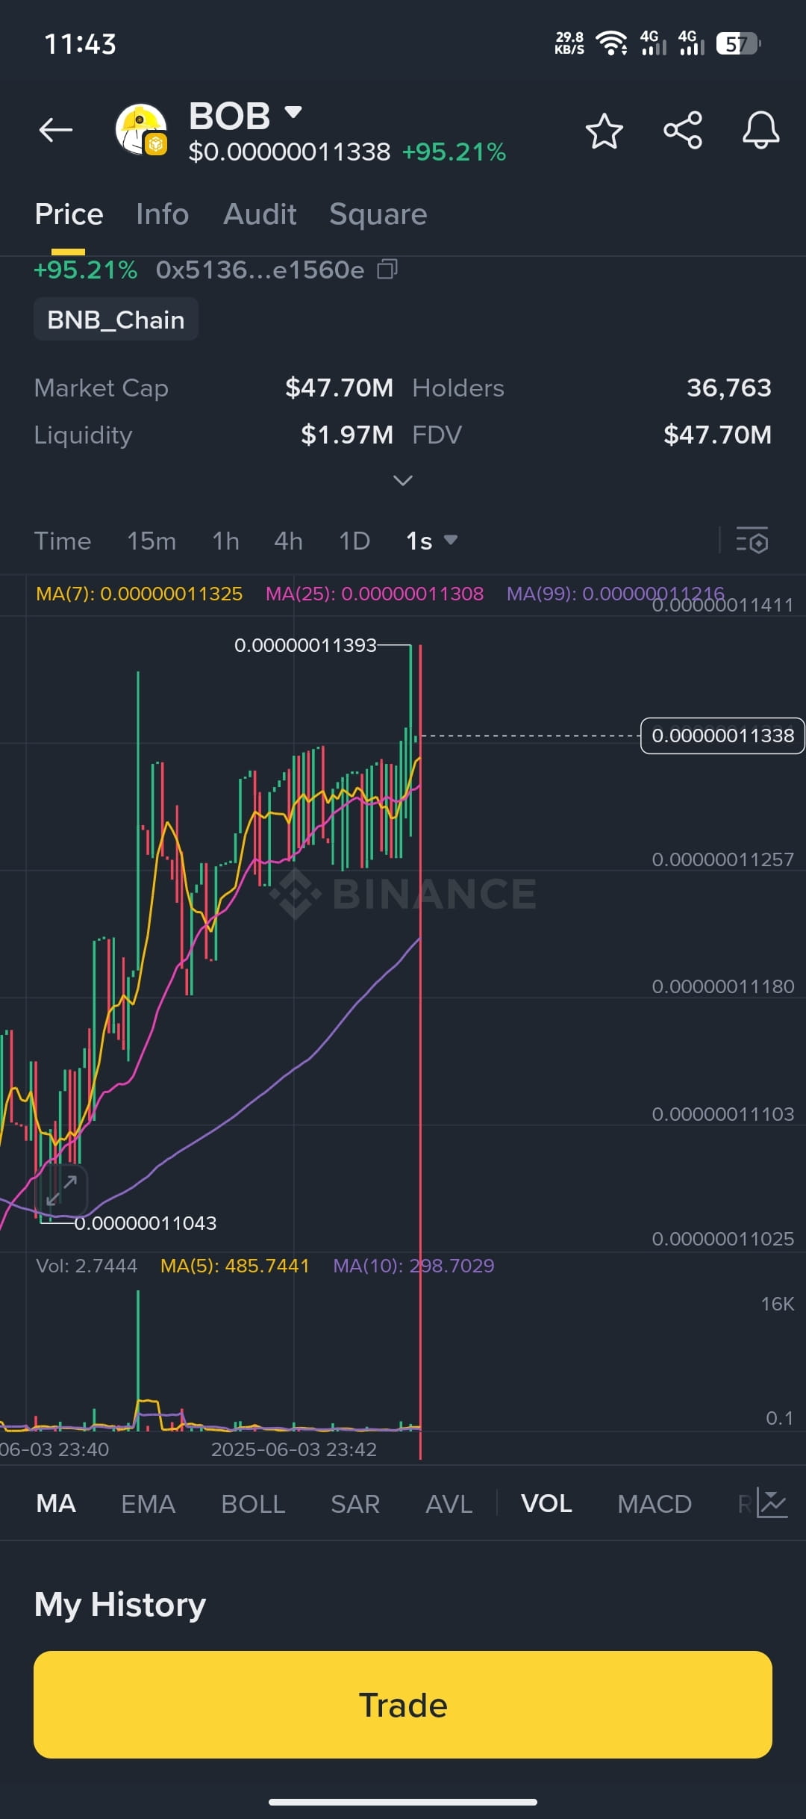Tap the 29.8 KB/S network speed indicator

tap(569, 43)
